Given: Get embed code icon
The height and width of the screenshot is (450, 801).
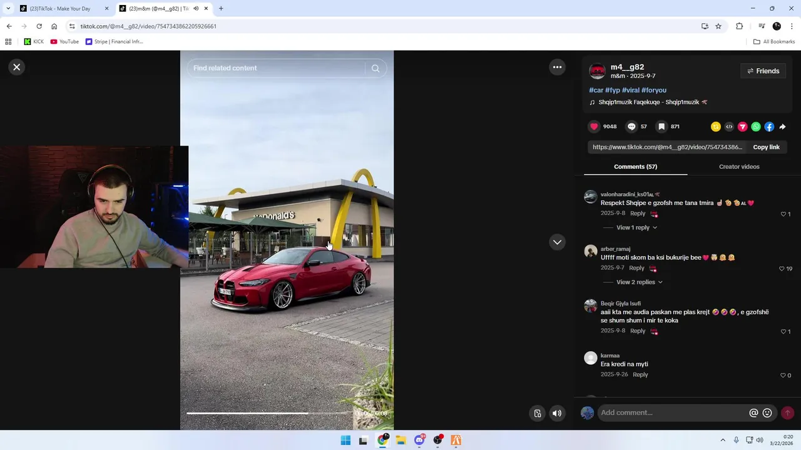Looking at the screenshot, I should [729, 127].
